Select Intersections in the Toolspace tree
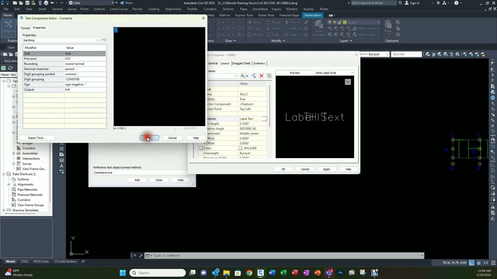 click(31, 158)
